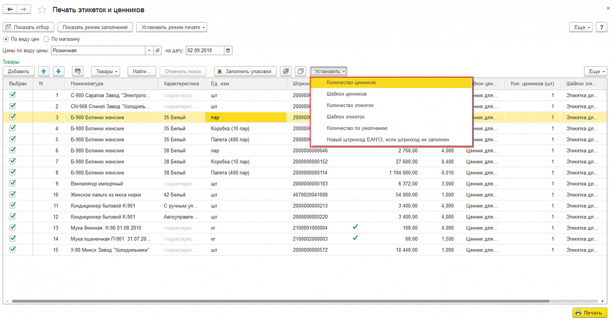
Task: Uncheck row 1 'С-900 Саратов' checkbox
Action: pyautogui.click(x=13, y=95)
